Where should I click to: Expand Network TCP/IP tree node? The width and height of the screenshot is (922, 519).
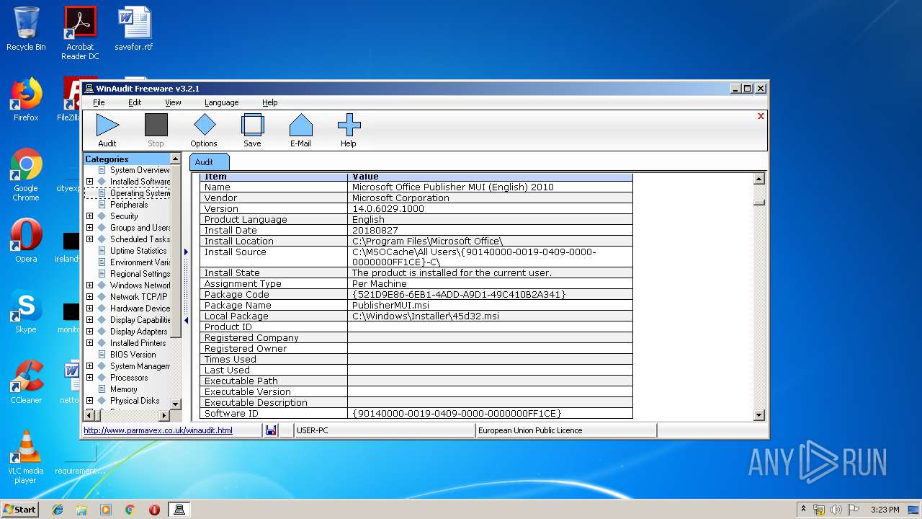point(89,297)
